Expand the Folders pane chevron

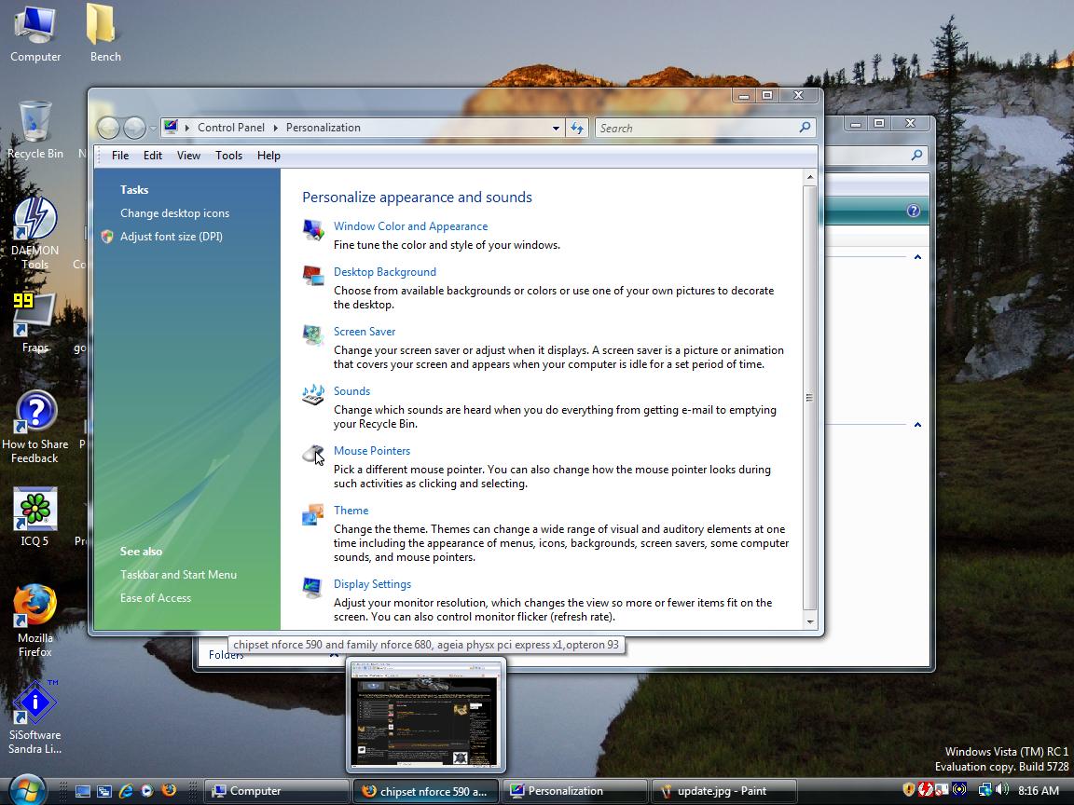pos(334,655)
